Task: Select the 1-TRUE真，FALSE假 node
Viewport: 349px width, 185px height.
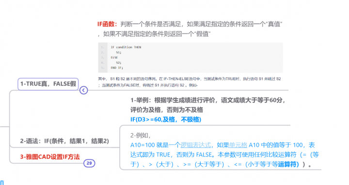Action: tap(48, 84)
